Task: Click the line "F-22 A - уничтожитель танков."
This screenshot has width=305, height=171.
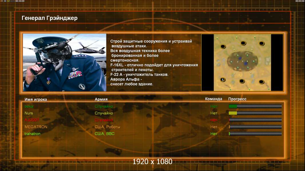Action: click(139, 75)
